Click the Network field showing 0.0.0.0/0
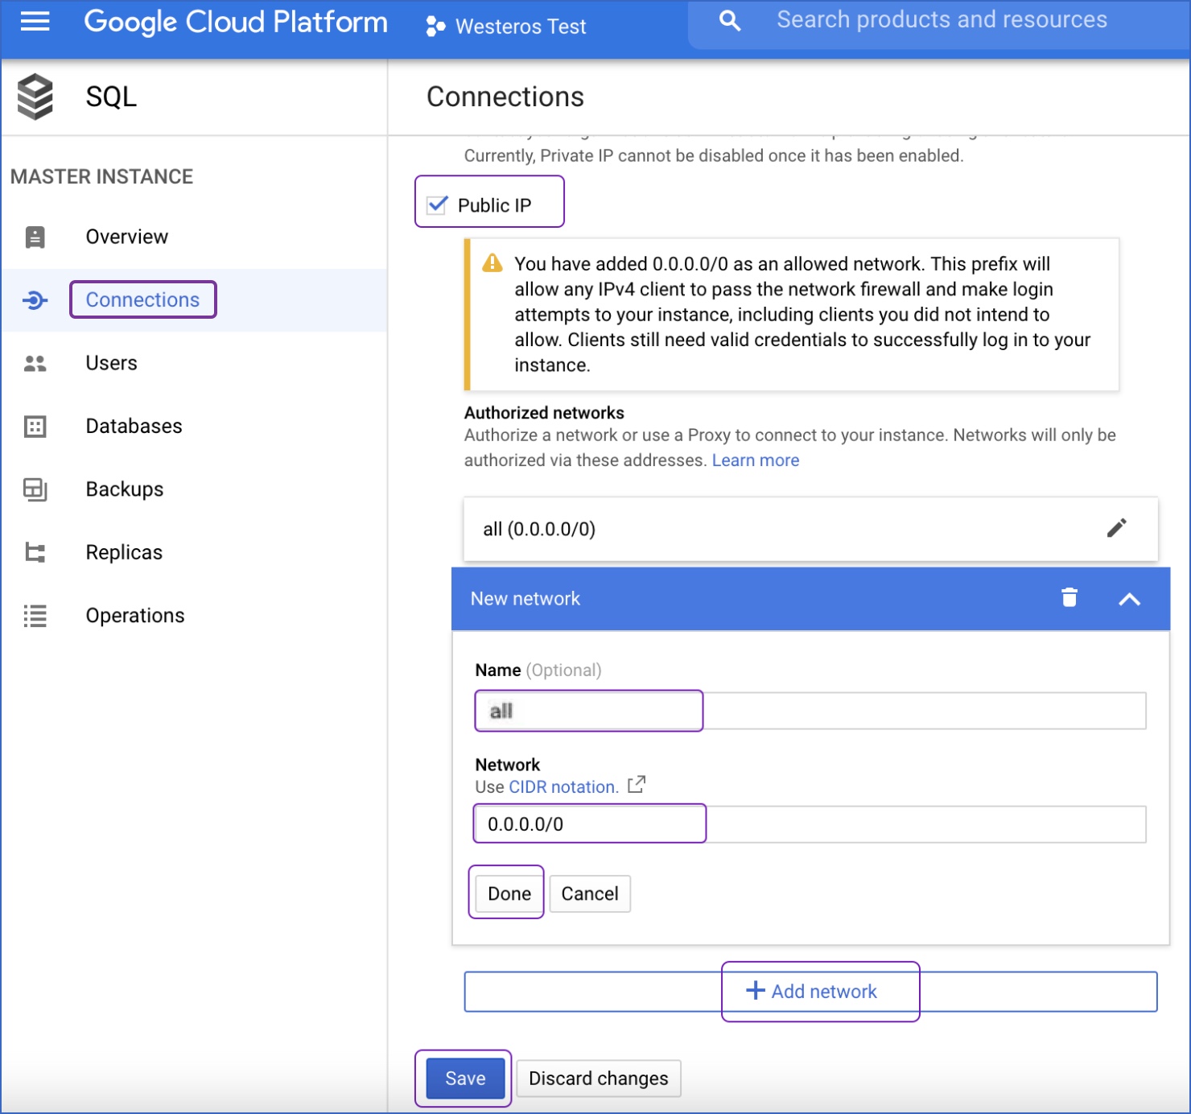Screen dimensions: 1191x1114 [x=589, y=823]
